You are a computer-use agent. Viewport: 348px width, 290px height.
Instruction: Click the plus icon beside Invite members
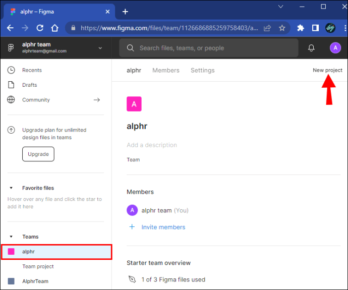click(x=132, y=227)
